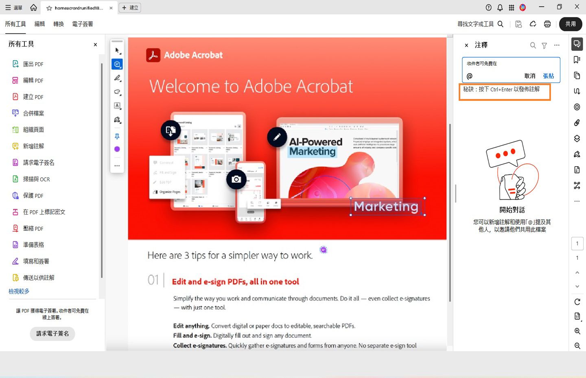This screenshot has height=378, width=586.
Task: Open the 保護 PDF tool
Action: coord(28,196)
